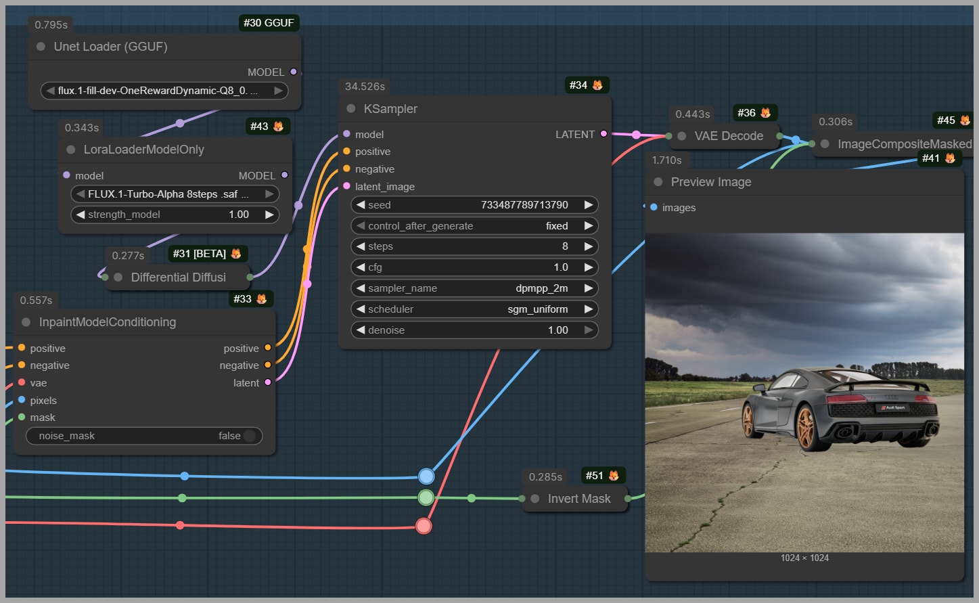Click the collapse dot on Unet Loader (GGUF)
Image resolution: width=979 pixels, height=603 pixels.
click(x=41, y=47)
